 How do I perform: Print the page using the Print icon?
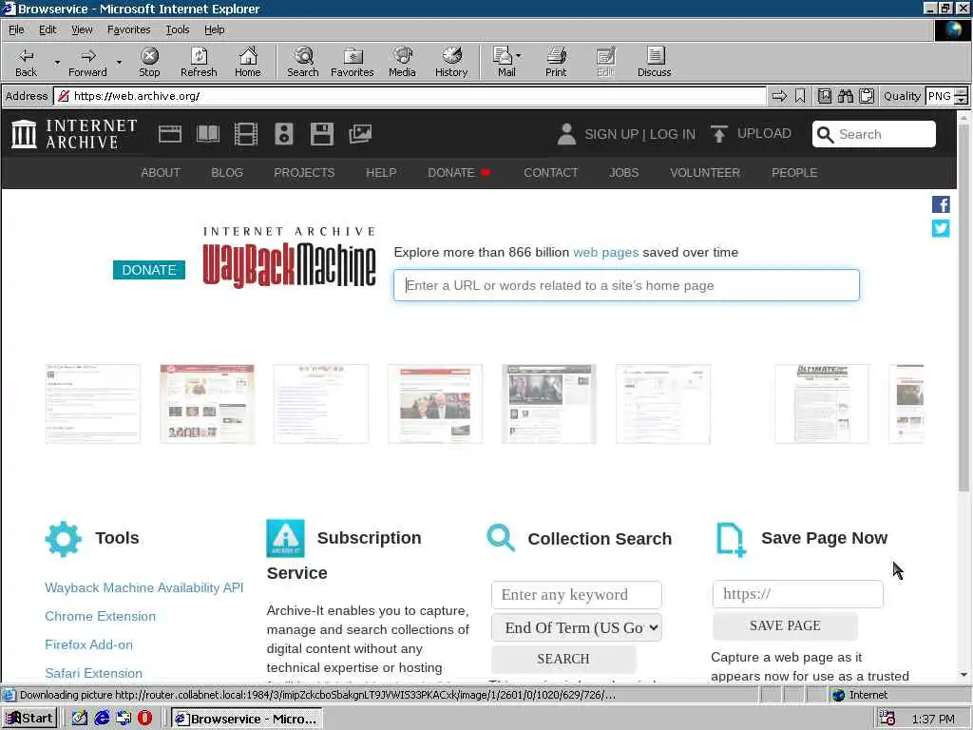[556, 62]
